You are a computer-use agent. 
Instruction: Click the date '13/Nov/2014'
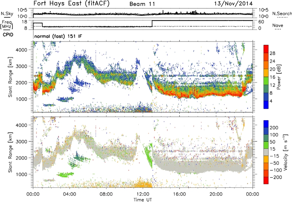pos(233,3)
